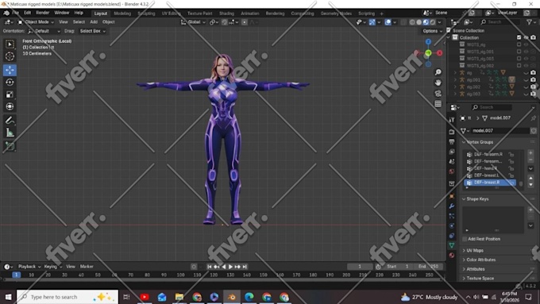Open the Particles properties tab
Screen dimensions: 540x304
pyautogui.click(x=452, y=216)
